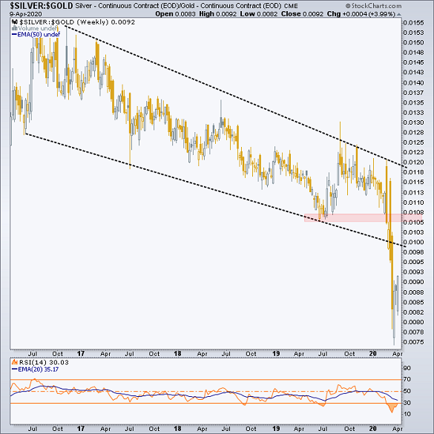Click the candlestick icon beside $SILVER:$GOLD legend
This screenshot has height=434, width=434.
tap(14, 22)
